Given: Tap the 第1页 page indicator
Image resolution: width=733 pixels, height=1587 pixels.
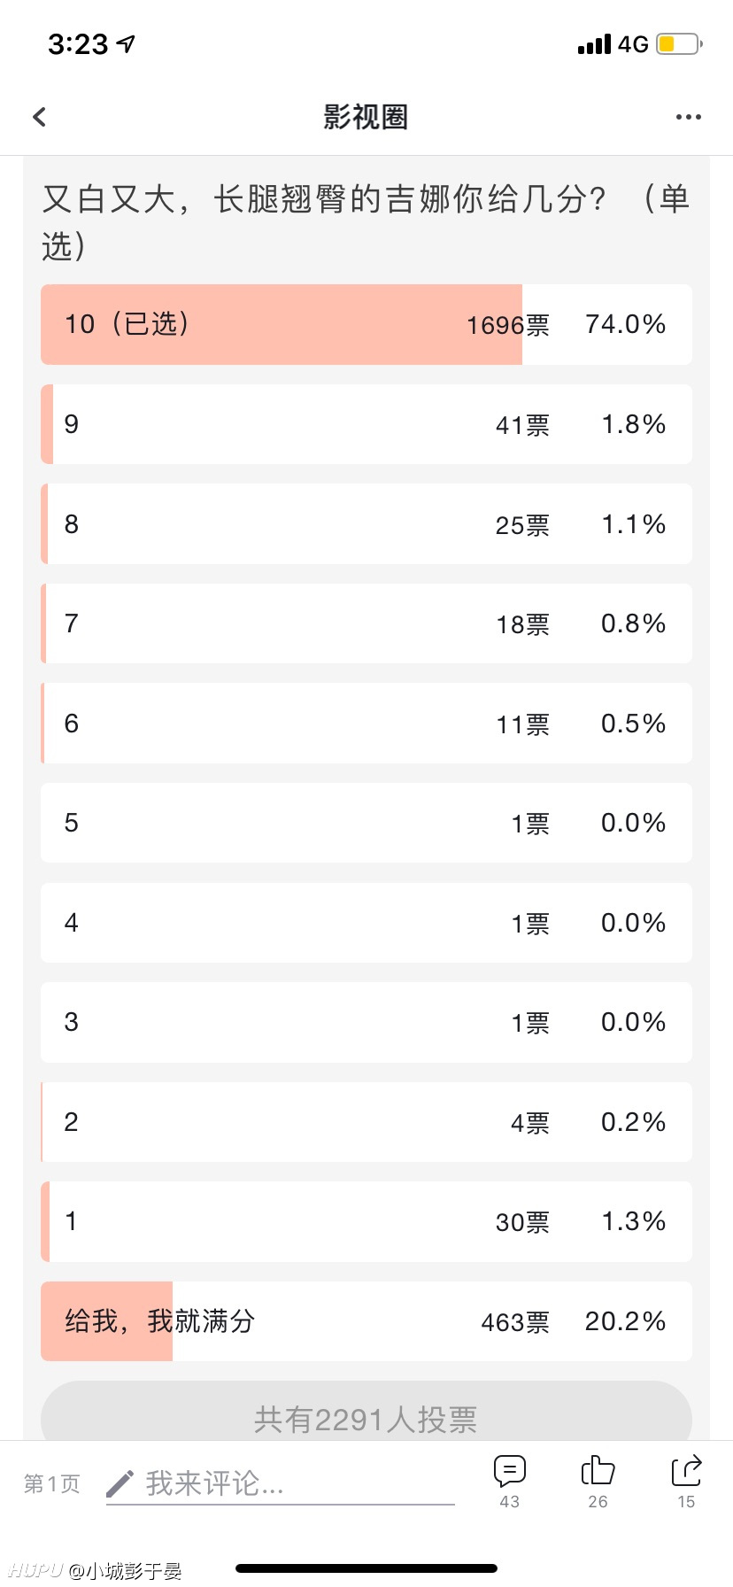Looking at the screenshot, I should [x=52, y=1483].
